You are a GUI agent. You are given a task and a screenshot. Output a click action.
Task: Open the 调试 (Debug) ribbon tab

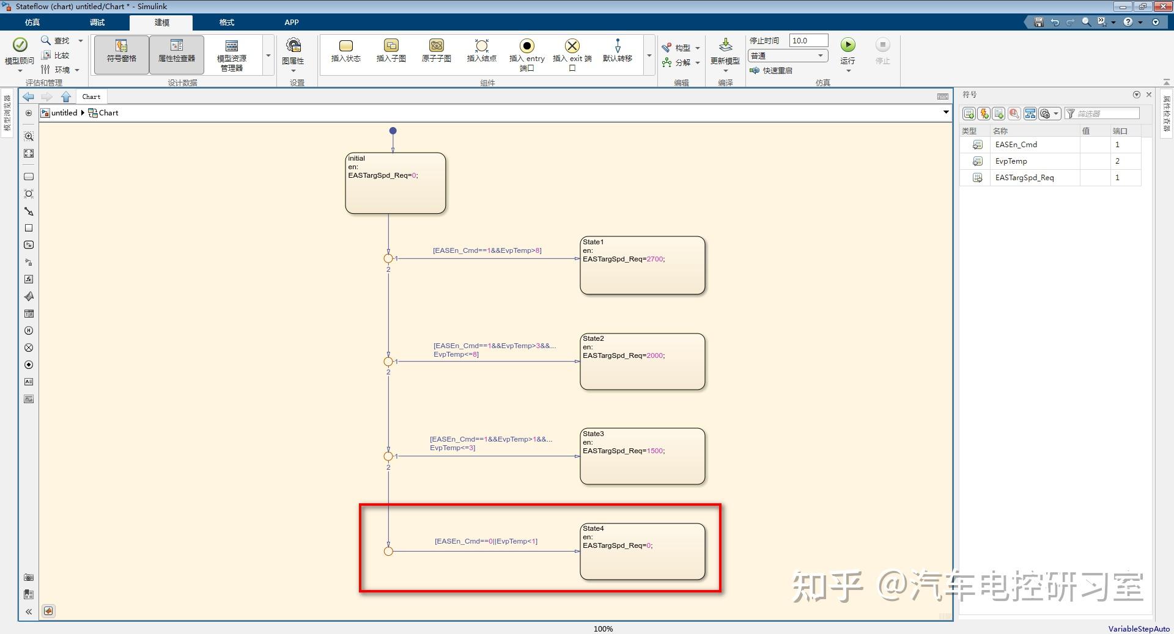coord(97,23)
